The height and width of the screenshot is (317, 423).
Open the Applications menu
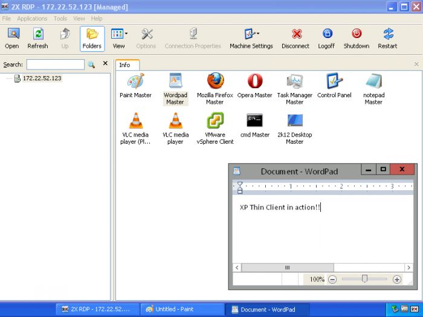click(x=32, y=19)
